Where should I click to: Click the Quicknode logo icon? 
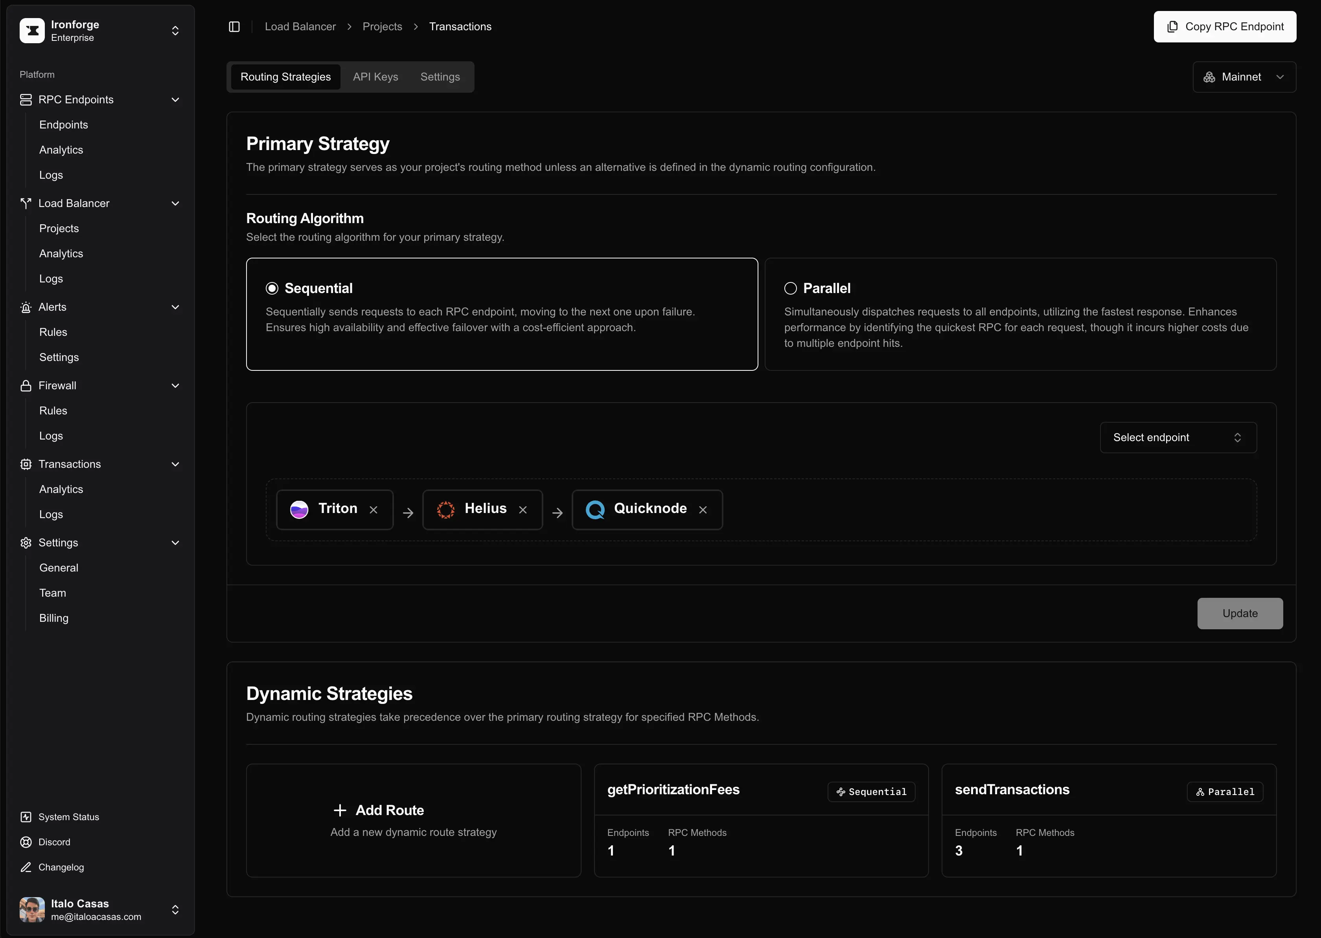[x=595, y=509]
